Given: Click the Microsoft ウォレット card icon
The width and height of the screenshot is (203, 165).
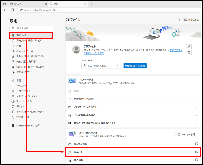Looking at the screenshot, I should pos(72,134).
